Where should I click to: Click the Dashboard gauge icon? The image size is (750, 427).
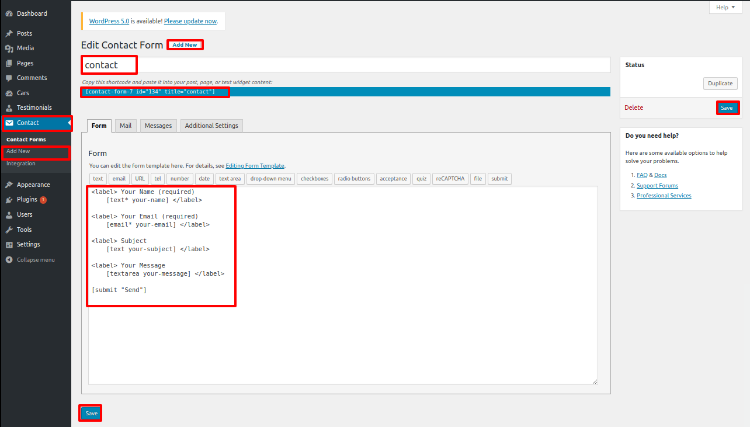click(x=9, y=13)
